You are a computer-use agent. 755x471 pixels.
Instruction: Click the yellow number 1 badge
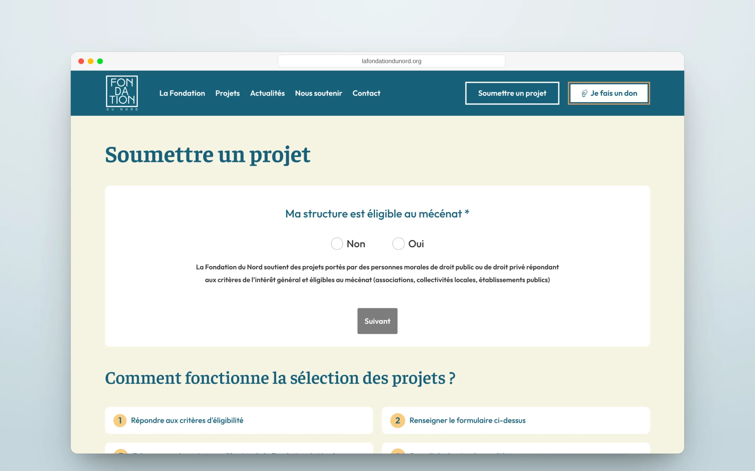pyautogui.click(x=120, y=420)
